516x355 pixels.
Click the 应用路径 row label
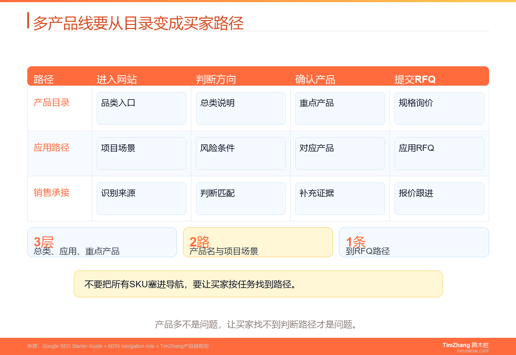(52, 148)
